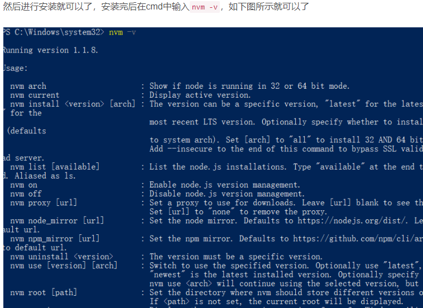The width and height of the screenshot is (423, 308).
Task: Click the nvm arch command entry
Action: [28, 86]
